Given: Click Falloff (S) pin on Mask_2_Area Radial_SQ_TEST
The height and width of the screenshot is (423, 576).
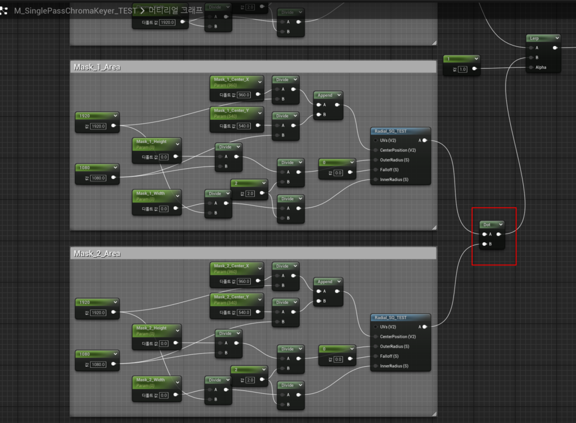Looking at the screenshot, I should coord(375,356).
